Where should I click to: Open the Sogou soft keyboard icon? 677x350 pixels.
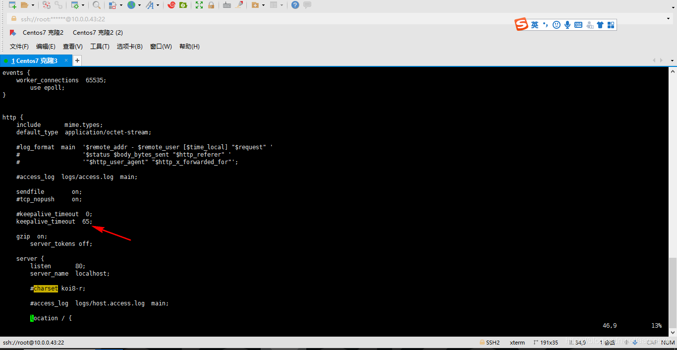click(578, 25)
